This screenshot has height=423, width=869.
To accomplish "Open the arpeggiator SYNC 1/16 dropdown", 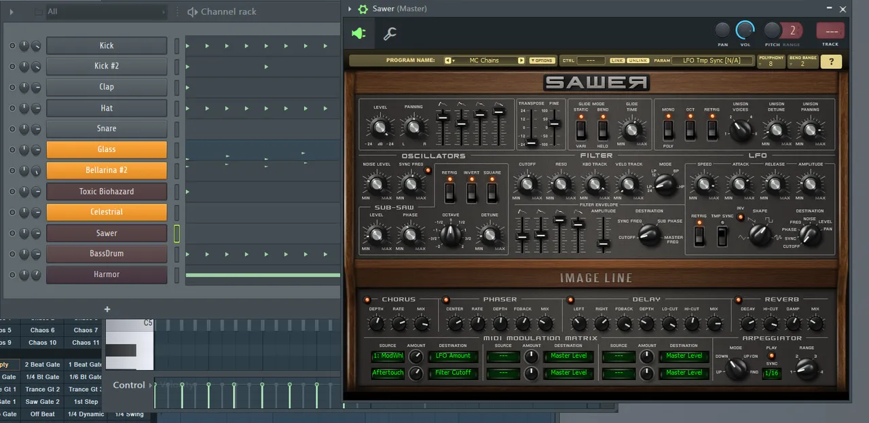I will click(771, 373).
